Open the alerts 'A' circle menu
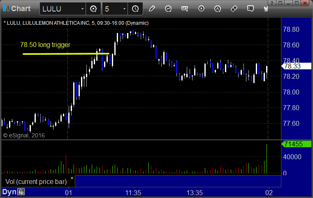 point(218,9)
